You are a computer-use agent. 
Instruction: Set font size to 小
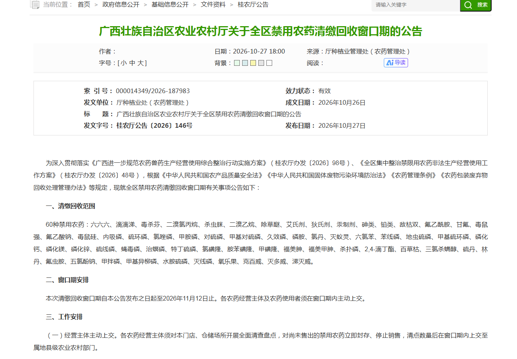pos(124,63)
